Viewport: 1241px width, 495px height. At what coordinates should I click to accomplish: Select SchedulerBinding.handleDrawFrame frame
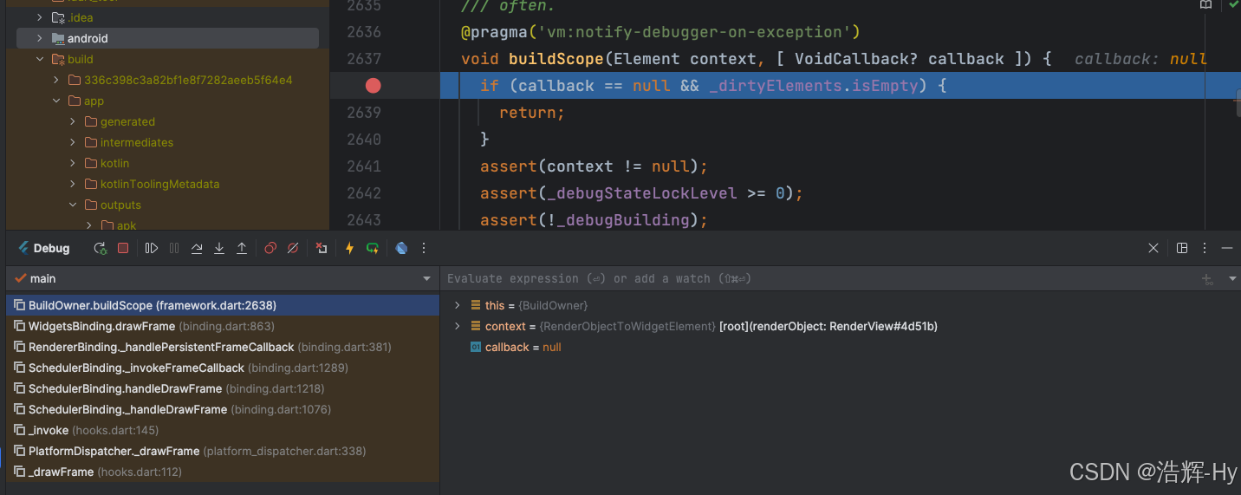click(223, 388)
